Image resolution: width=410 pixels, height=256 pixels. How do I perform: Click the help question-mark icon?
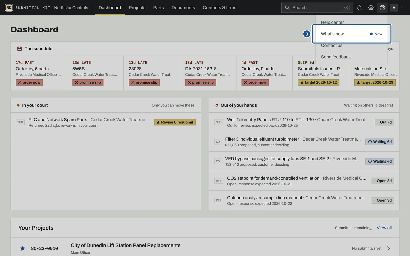click(x=382, y=8)
